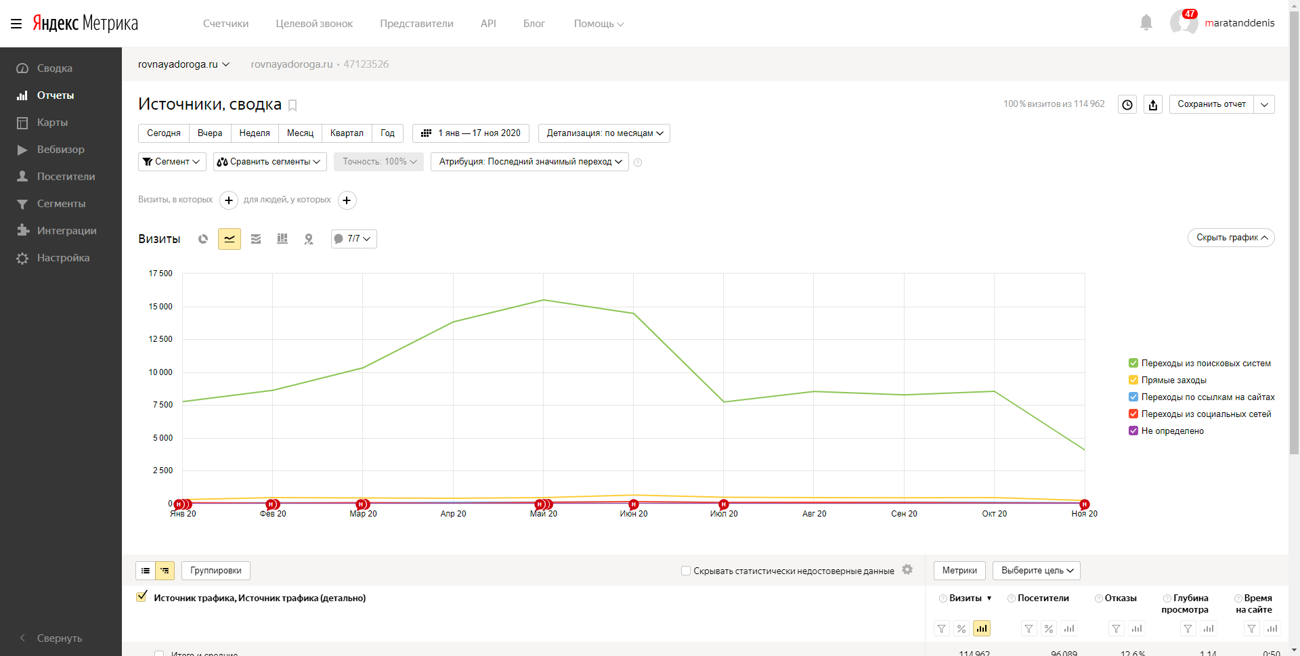This screenshot has height=656, width=1300.
Task: Filter by the Визиты column
Action: point(942,629)
